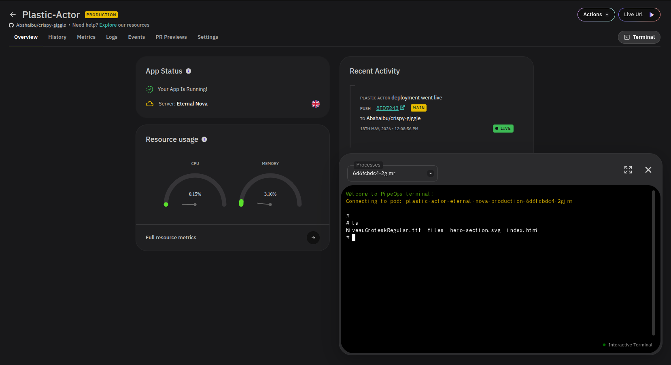Click the UK flag region icon
The width and height of the screenshot is (671, 365).
316,104
